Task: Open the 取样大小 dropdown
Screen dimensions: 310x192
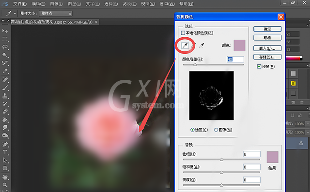Action: (x=56, y=14)
